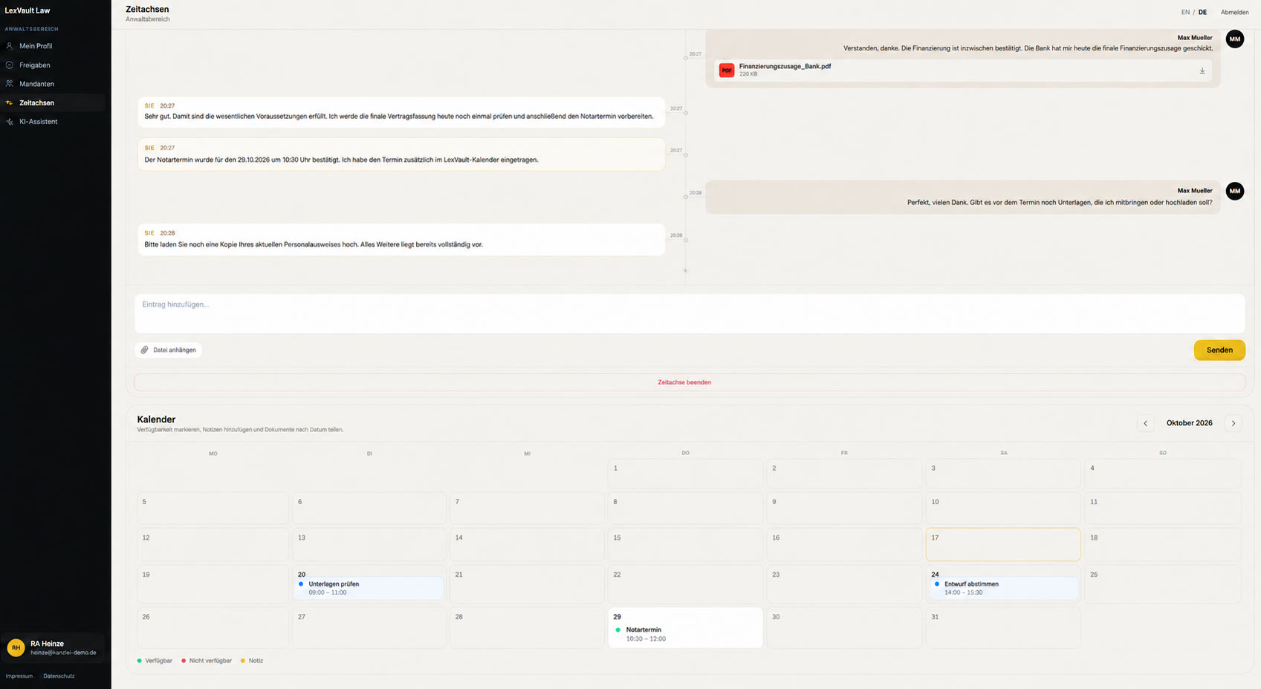Viewport: 1261px width, 689px height.
Task: Click the Mein Profil person icon
Action: pyautogui.click(x=10, y=46)
